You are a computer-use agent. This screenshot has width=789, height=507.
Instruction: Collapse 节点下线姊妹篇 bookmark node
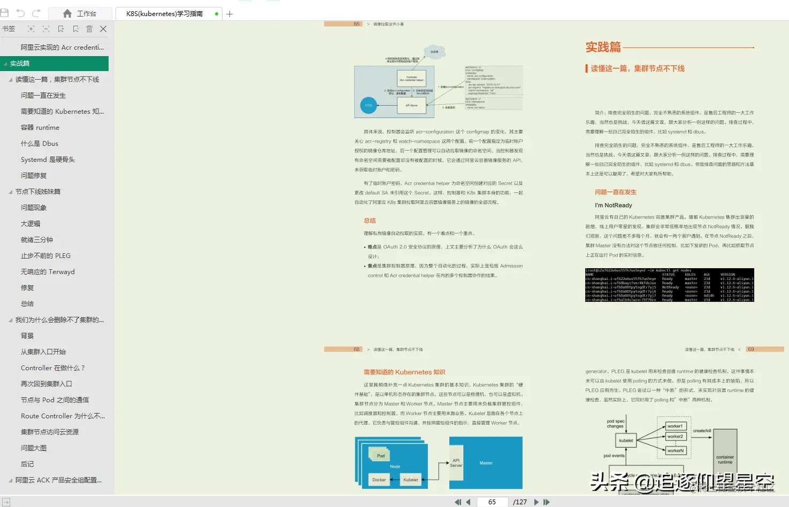click(11, 192)
